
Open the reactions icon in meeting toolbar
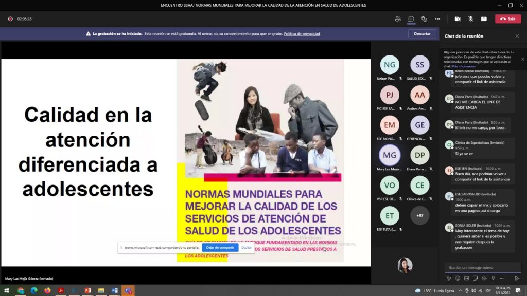[x=424, y=19]
